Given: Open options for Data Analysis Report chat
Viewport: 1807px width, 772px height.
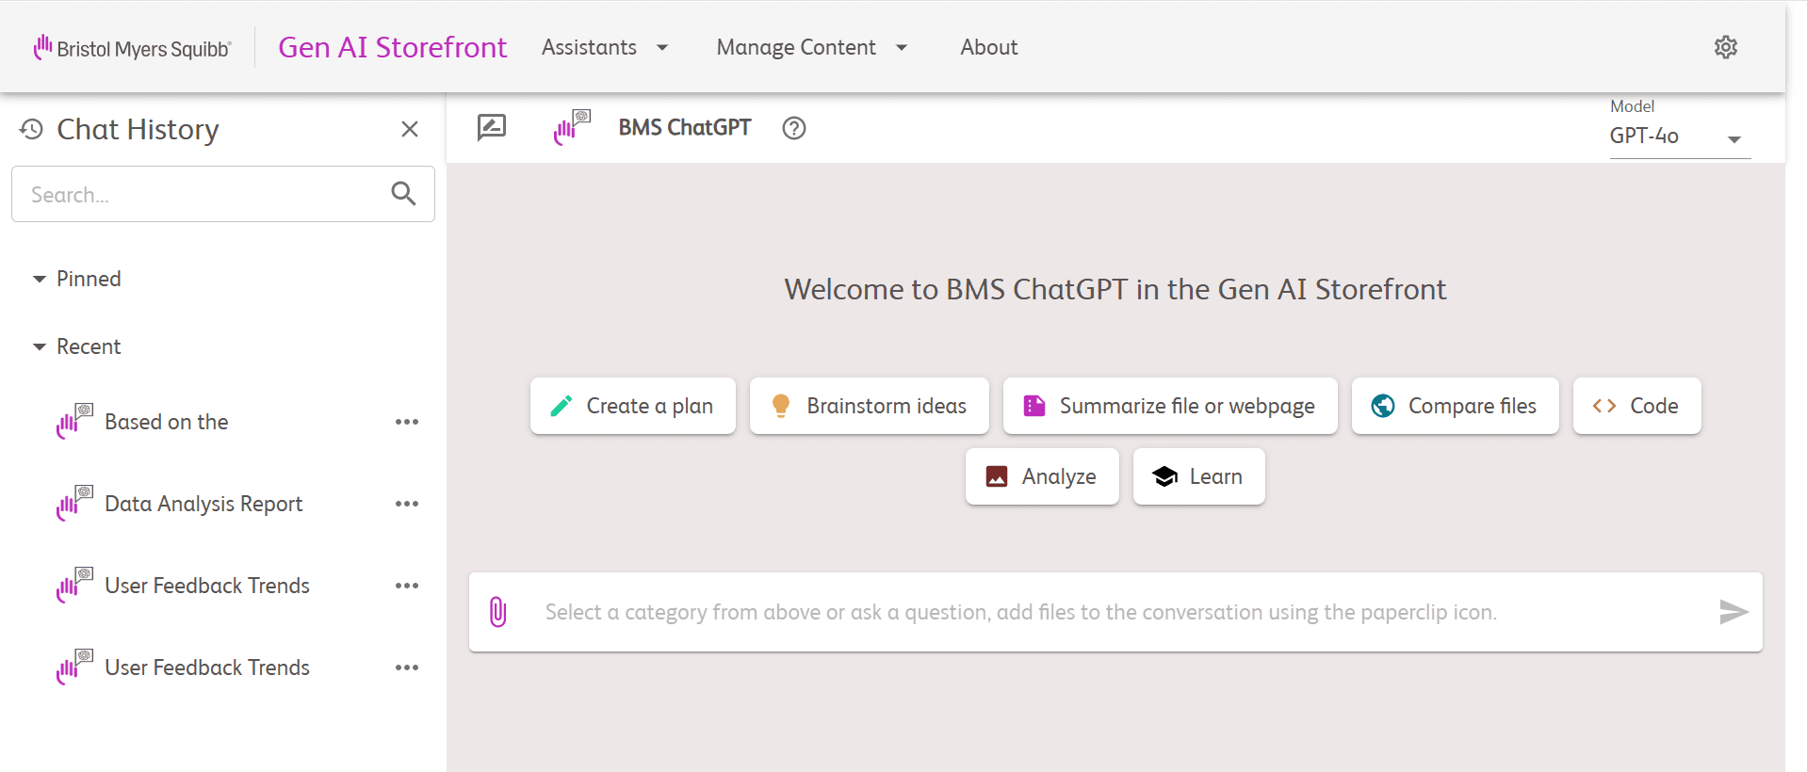Looking at the screenshot, I should 407,504.
